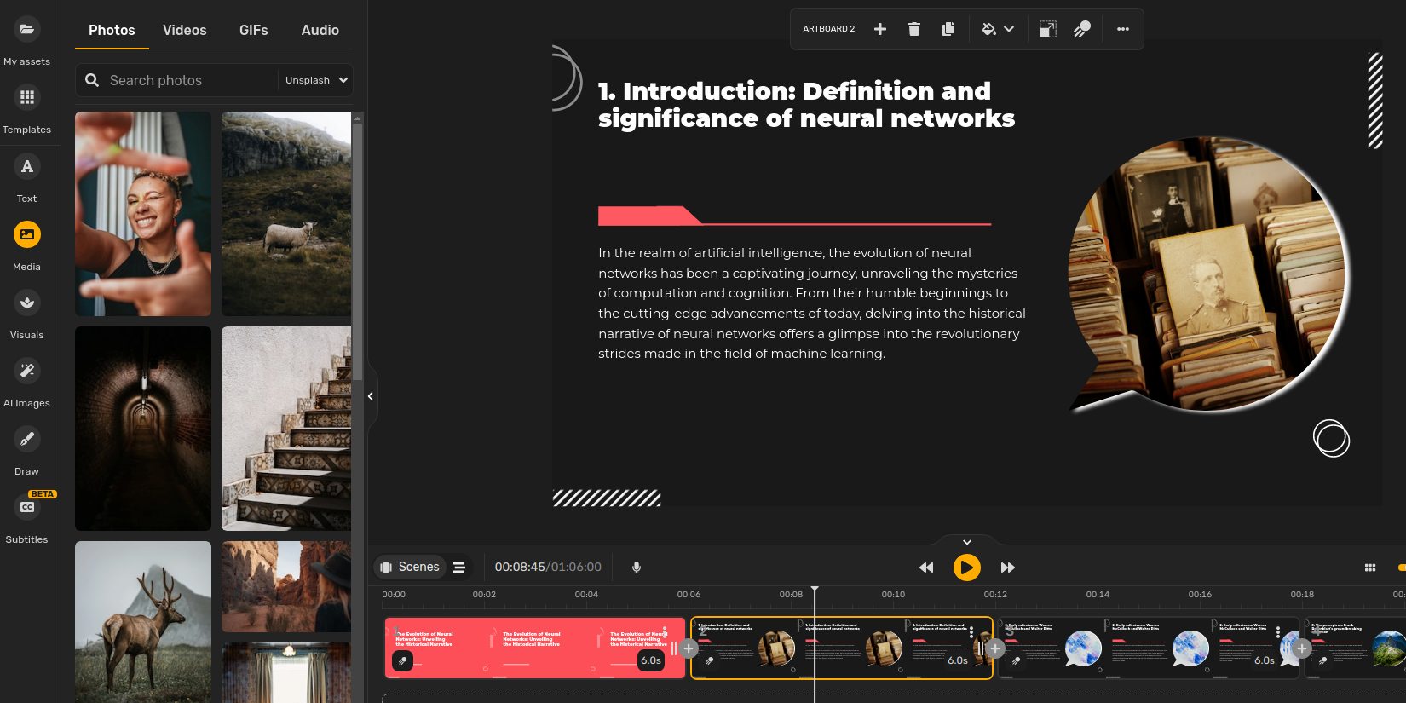1406x703 pixels.
Task: Click the microphone voiceover record icon
Action: click(637, 568)
